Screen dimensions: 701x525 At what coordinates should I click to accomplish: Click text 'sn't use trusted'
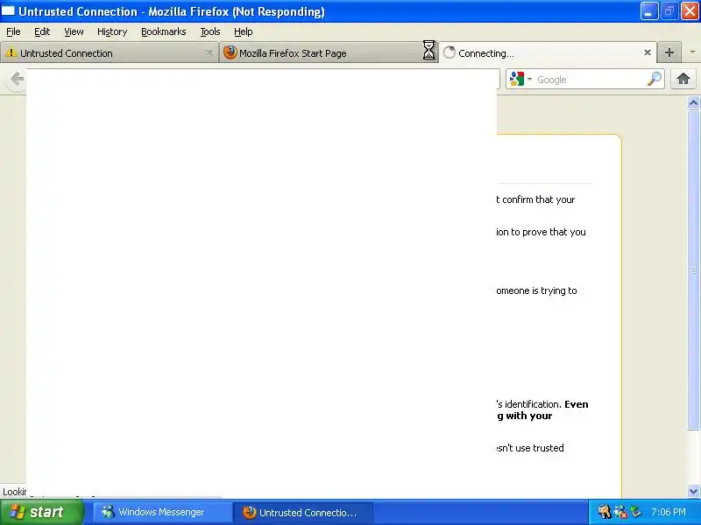[x=530, y=448]
